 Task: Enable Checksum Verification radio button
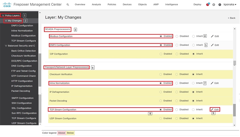(161, 74)
